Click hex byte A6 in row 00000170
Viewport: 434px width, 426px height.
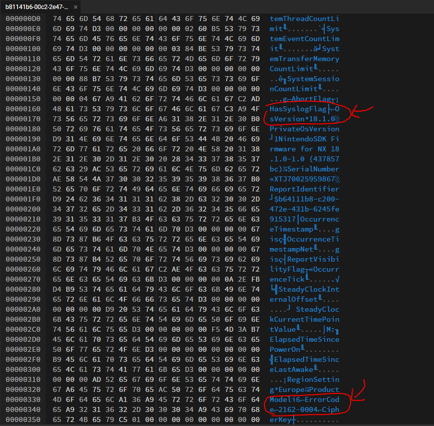[x=163, y=119]
